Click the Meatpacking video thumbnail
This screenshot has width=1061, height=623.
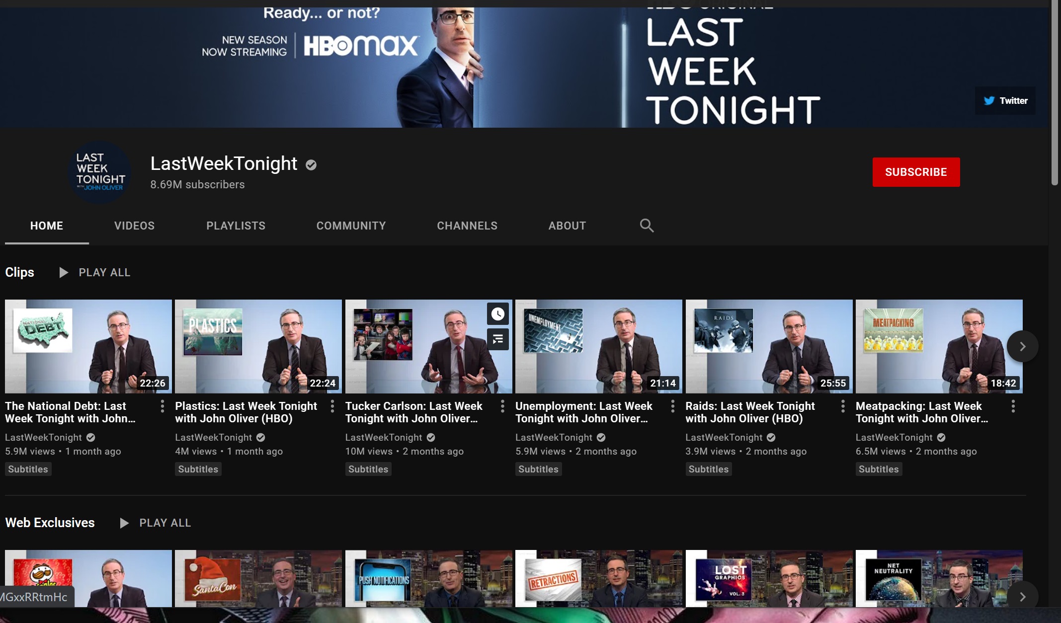coord(939,346)
